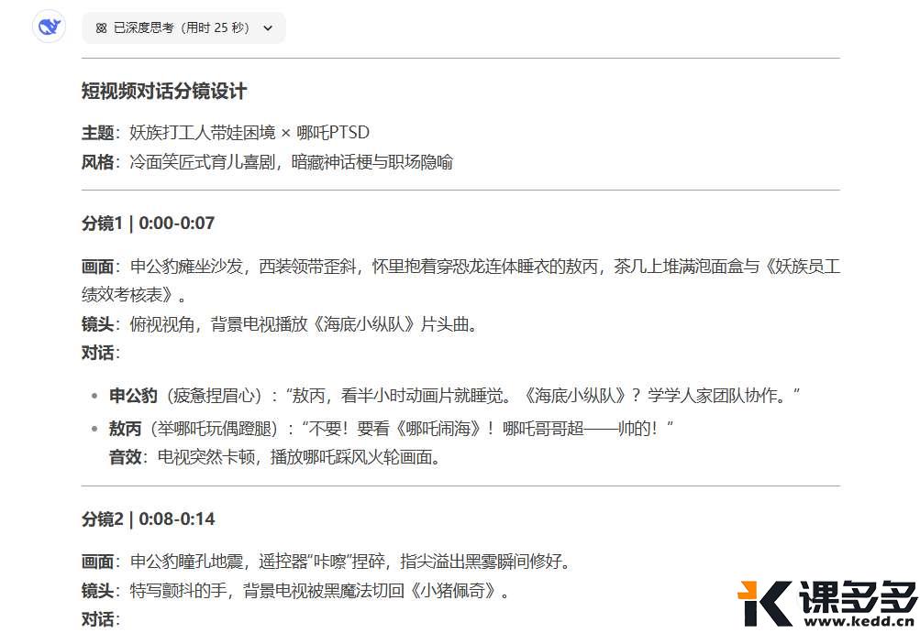Click the 分镜2 | 0:08-0:14 heading
Viewport: 920px width, 633px height.
click(x=148, y=519)
